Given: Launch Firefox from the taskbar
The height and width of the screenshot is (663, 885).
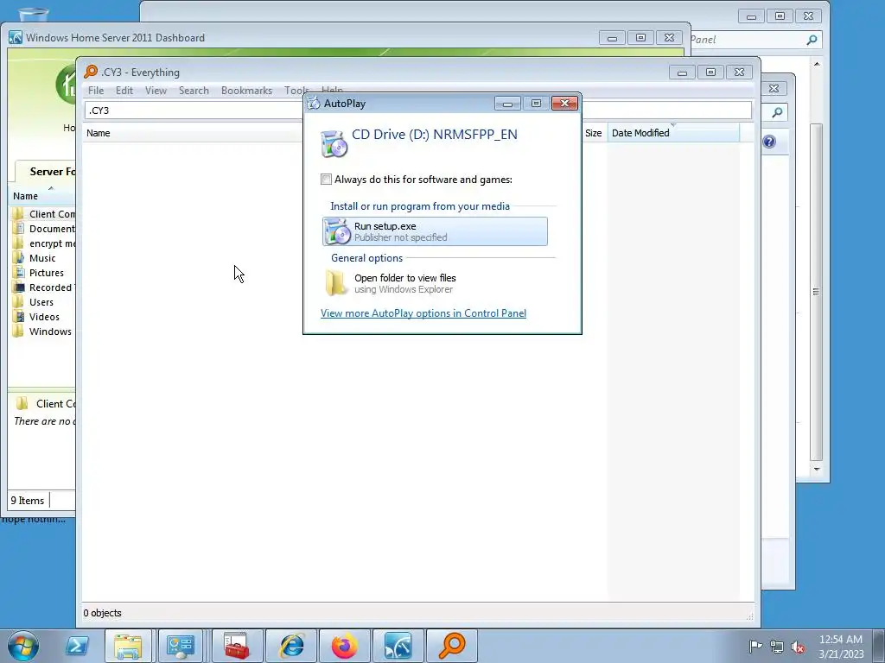Looking at the screenshot, I should (344, 646).
